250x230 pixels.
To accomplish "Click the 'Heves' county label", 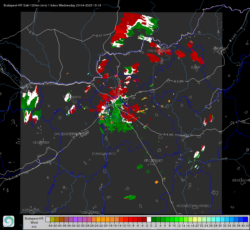I will (189, 104).
